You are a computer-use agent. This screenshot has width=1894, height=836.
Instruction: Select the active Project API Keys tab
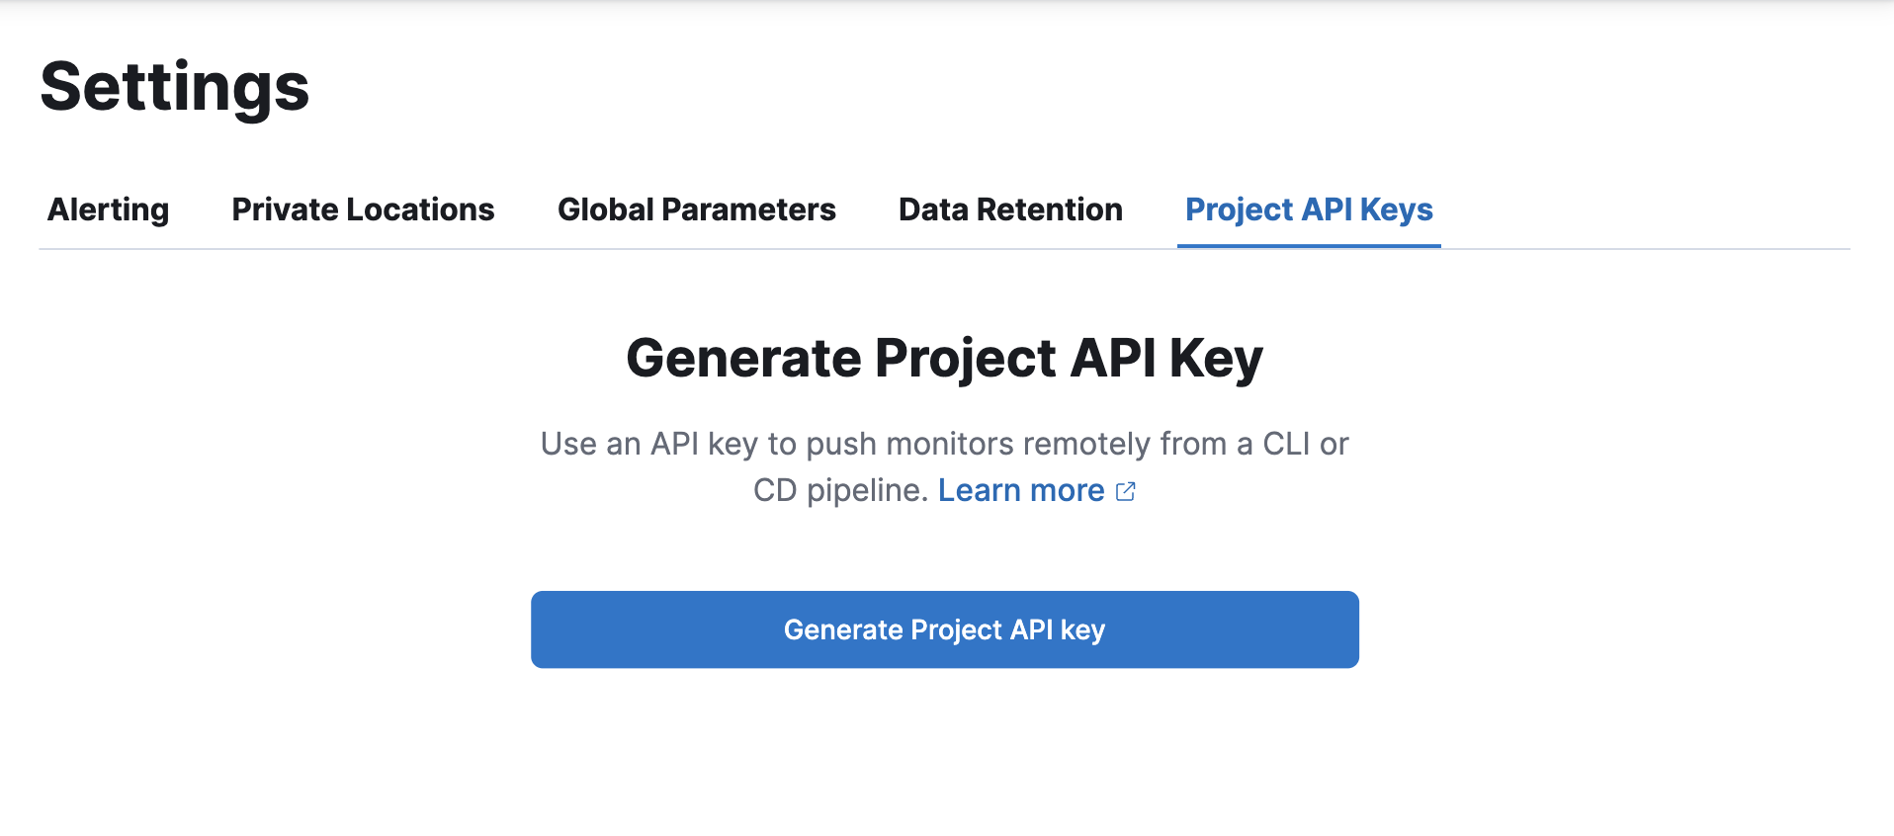click(x=1308, y=209)
